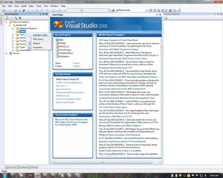The image size is (223, 178).
Task: Open 'What's new in Visual C#?' link
Action: (67, 79)
